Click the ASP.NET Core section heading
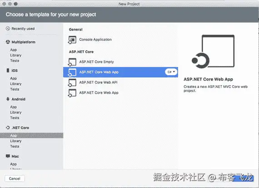The width and height of the screenshot is (259, 188). tap(81, 52)
